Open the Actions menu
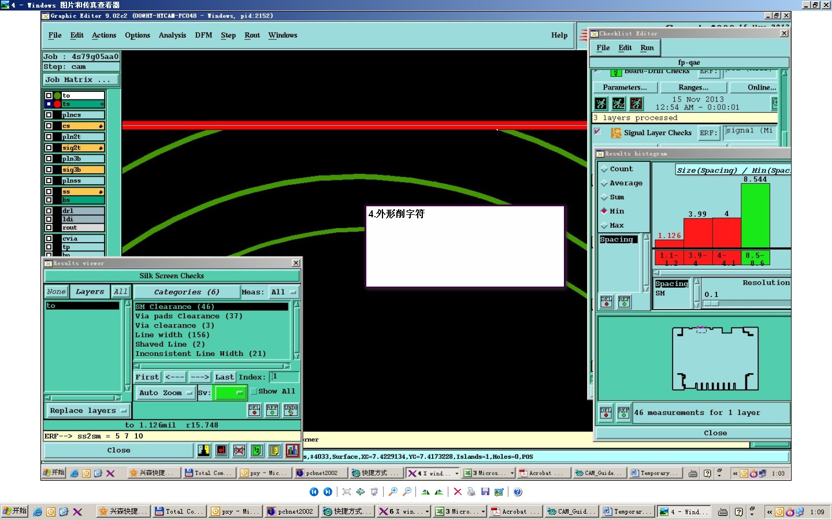Viewport: 832px width, 520px height. (x=104, y=35)
